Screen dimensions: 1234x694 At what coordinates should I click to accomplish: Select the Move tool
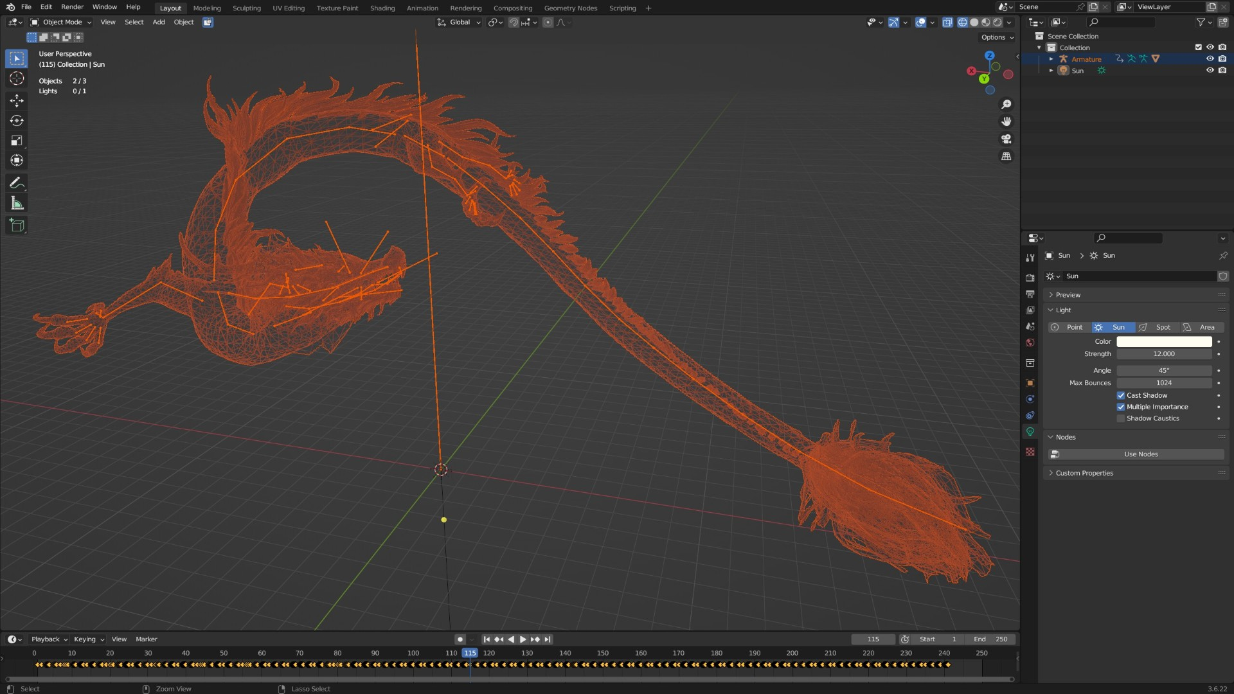coord(17,100)
